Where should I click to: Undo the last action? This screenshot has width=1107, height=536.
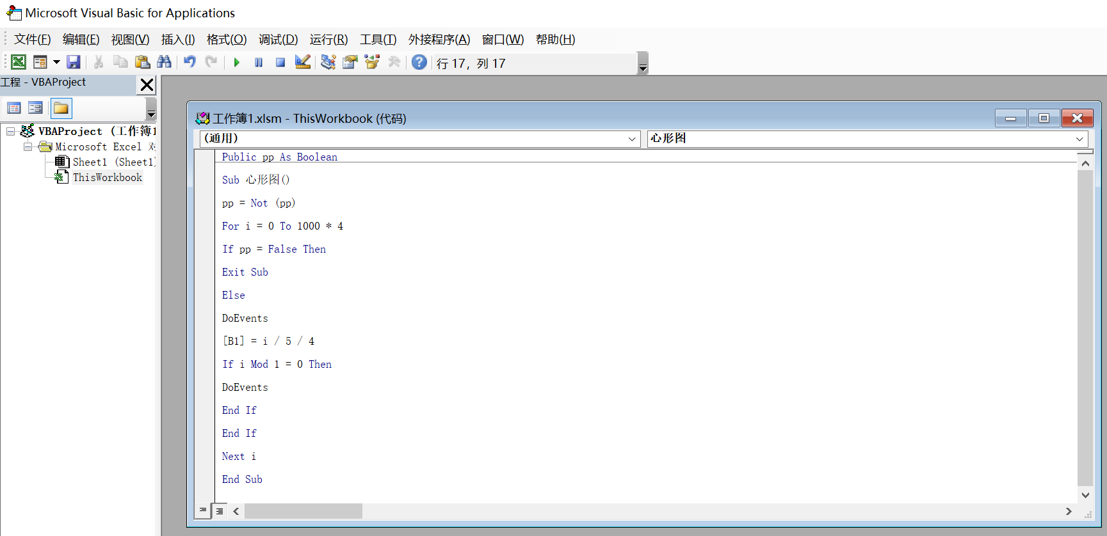(x=190, y=62)
